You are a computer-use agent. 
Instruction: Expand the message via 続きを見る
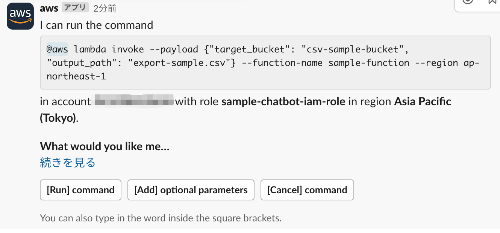point(68,163)
